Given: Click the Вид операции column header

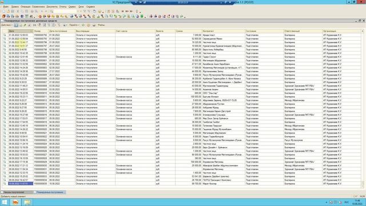Looking at the screenshot, I should (95, 31).
